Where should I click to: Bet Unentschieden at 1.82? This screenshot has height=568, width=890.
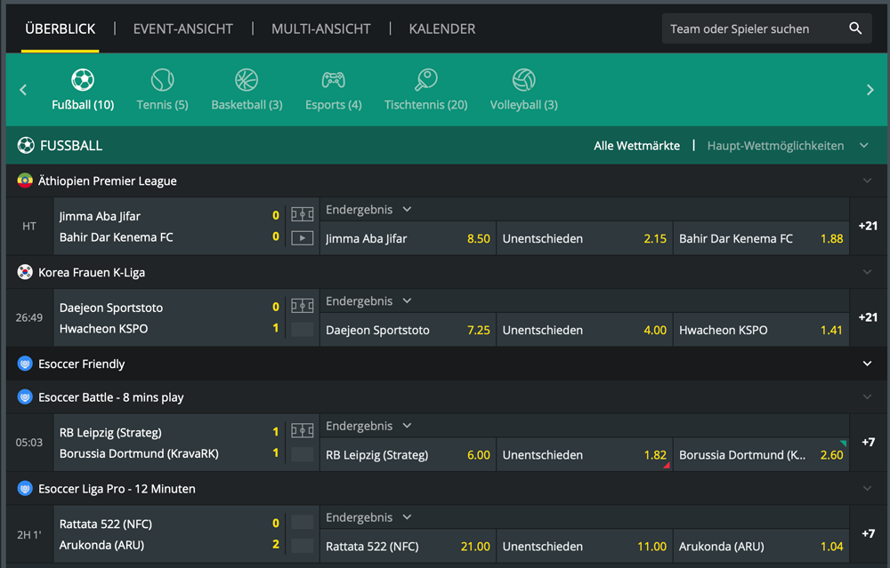585,454
